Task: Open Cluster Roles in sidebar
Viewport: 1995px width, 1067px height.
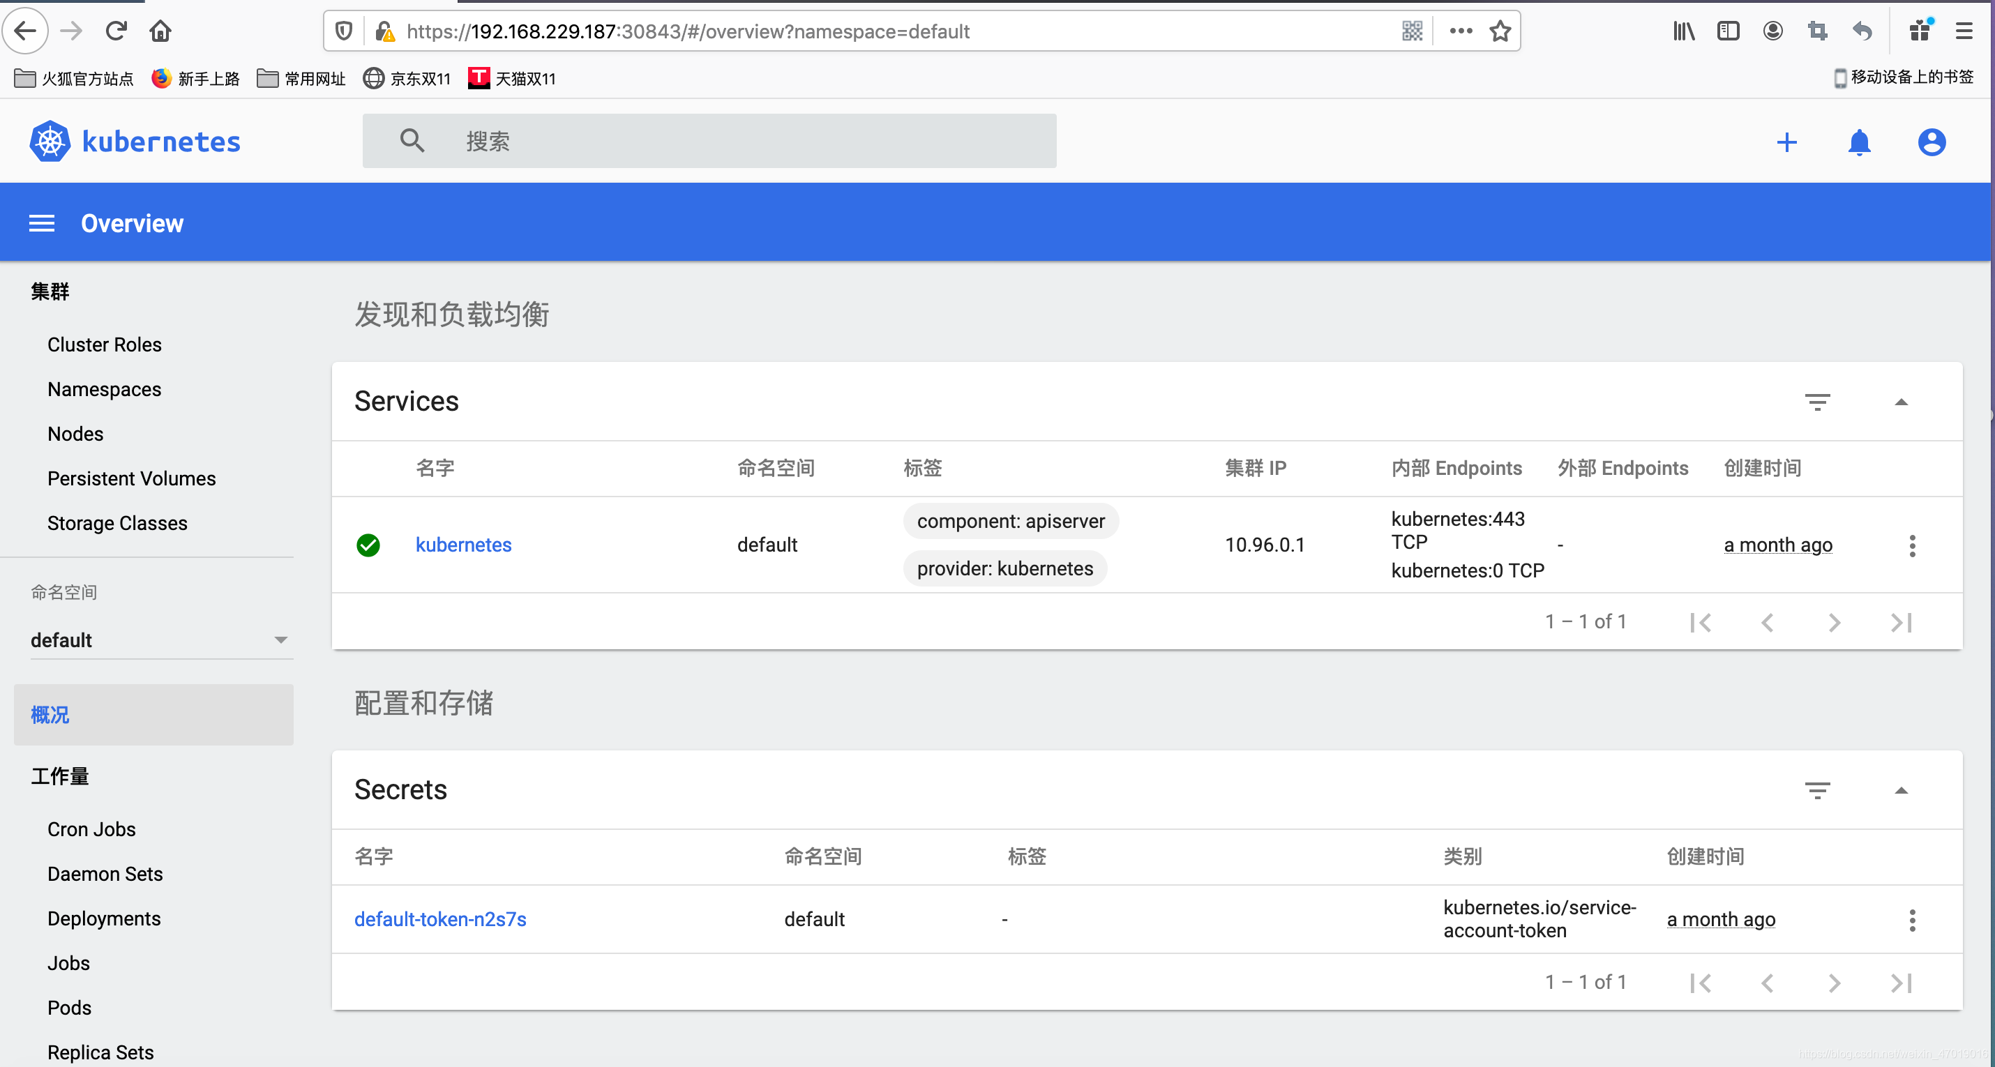Action: 105,345
